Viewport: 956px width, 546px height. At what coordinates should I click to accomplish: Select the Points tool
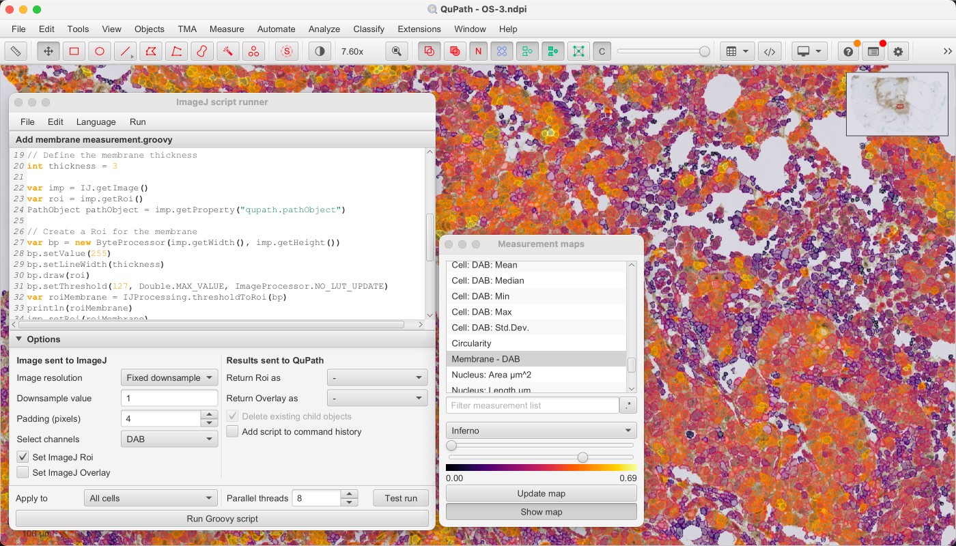tap(253, 51)
